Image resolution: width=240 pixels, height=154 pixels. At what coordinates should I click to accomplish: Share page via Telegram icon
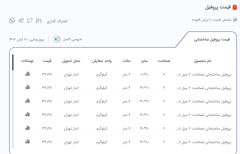pyautogui.click(x=21, y=20)
